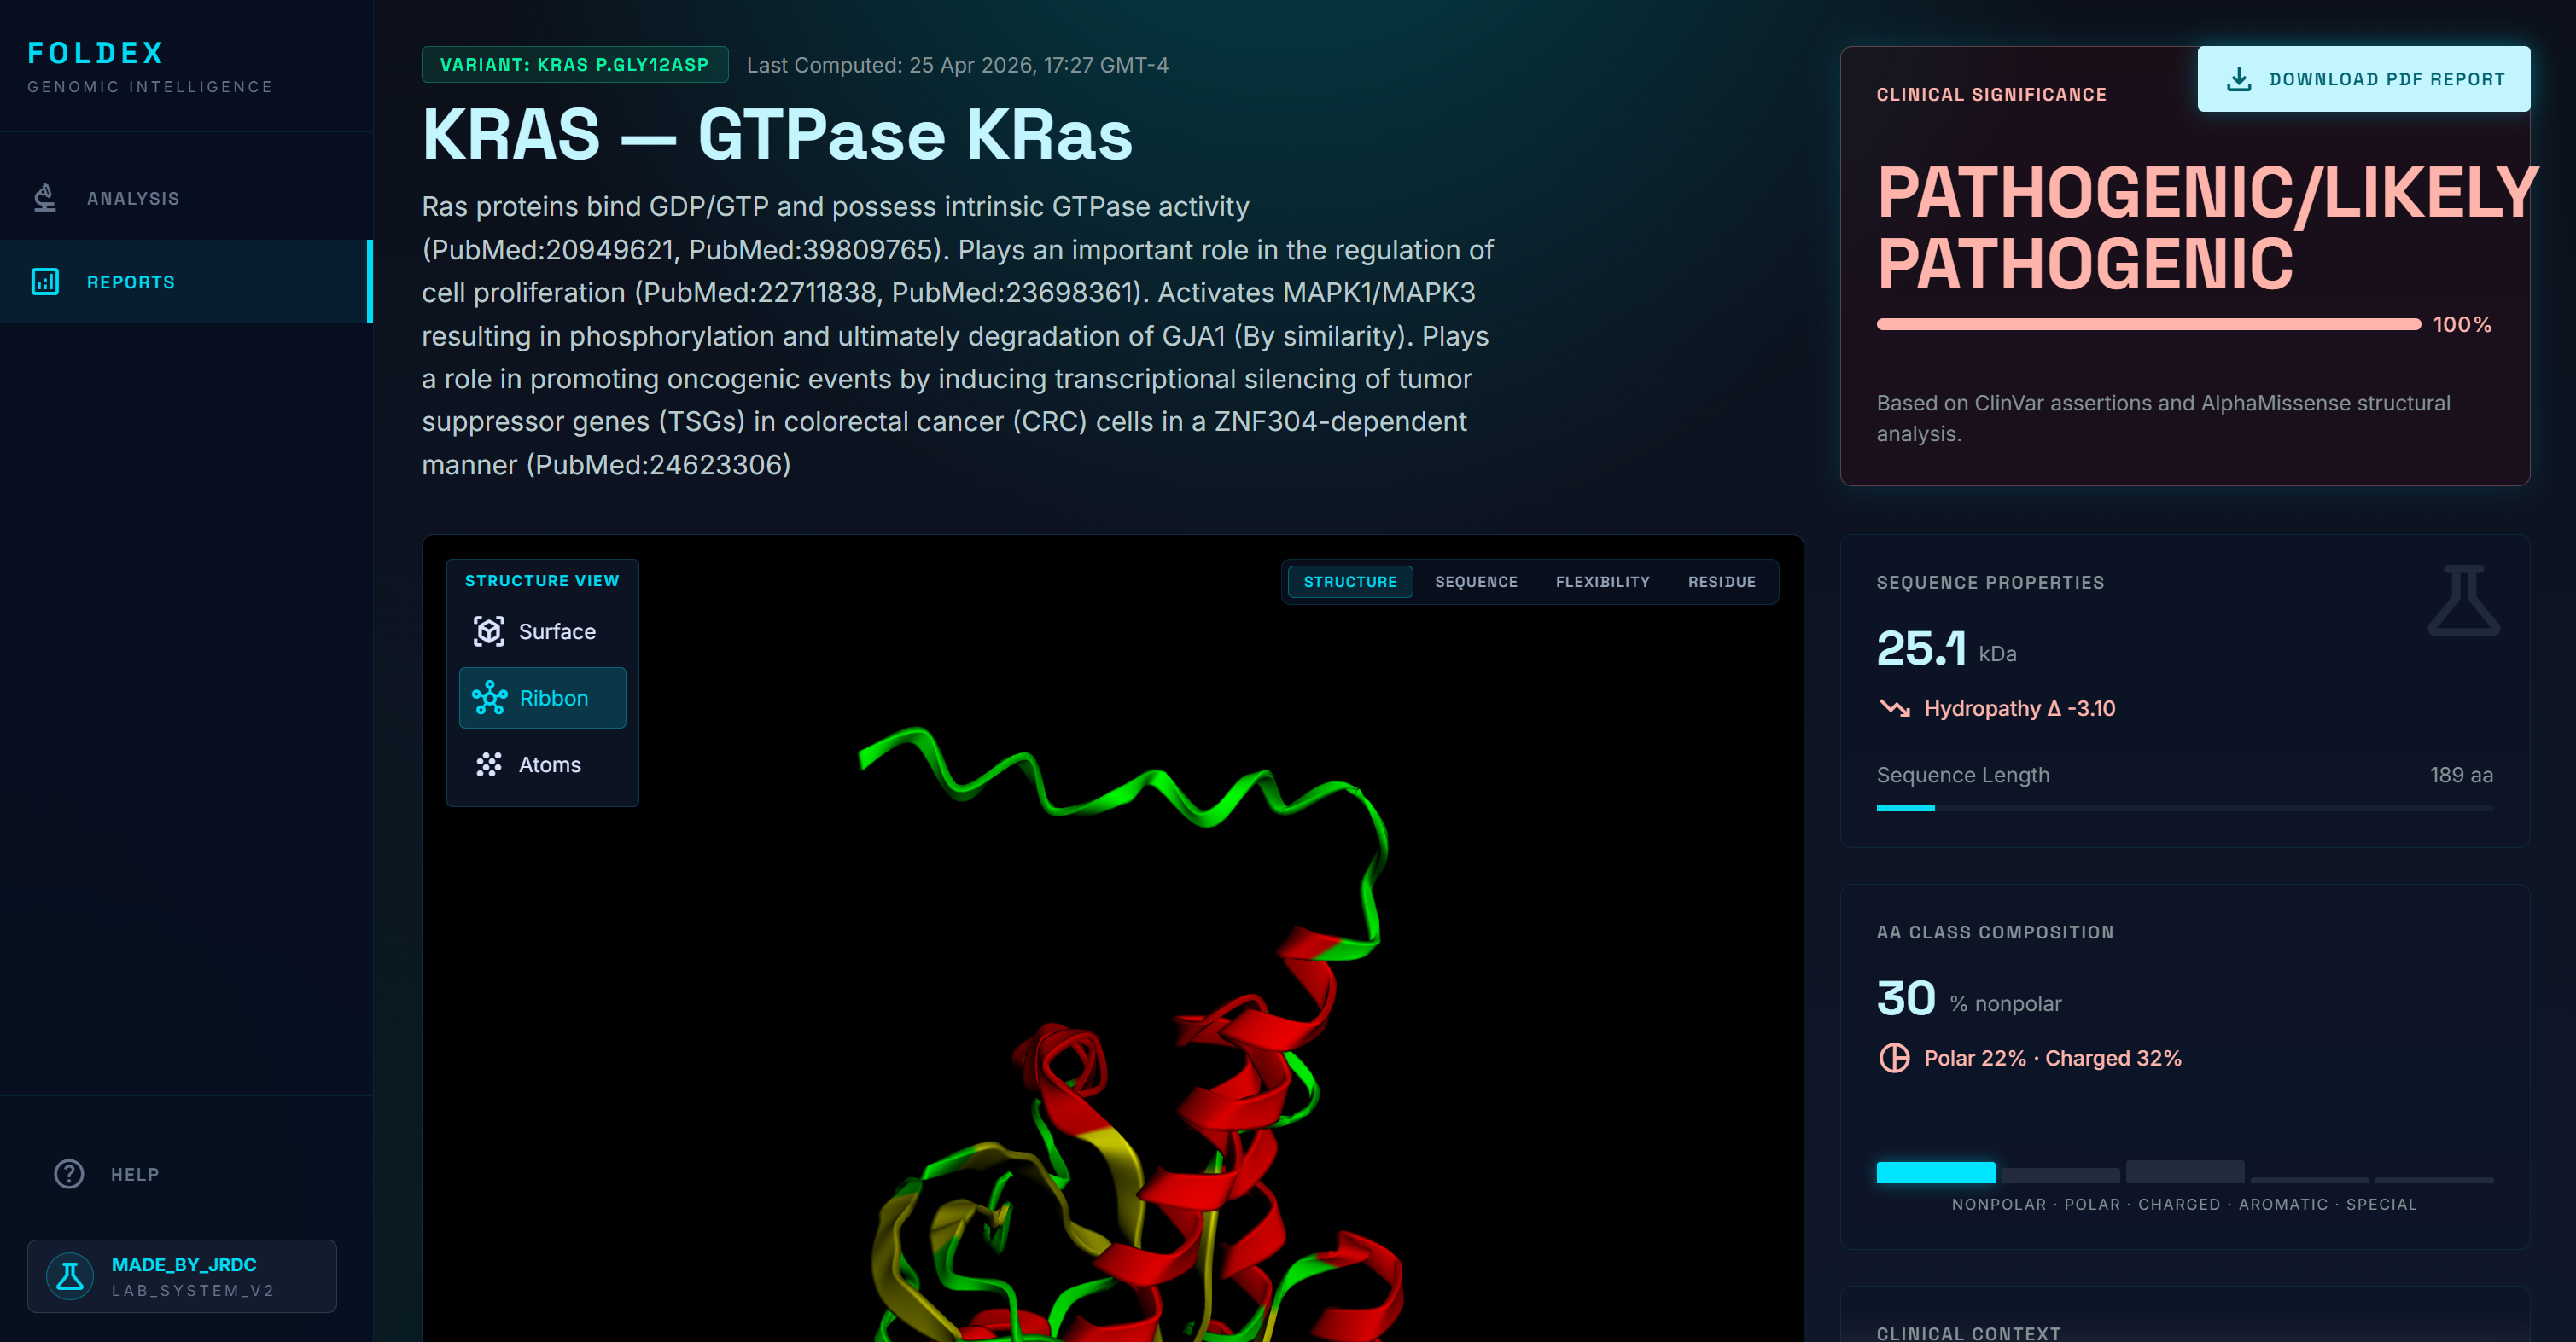Click the download arrow icon on PDF report
The height and width of the screenshot is (1342, 2576).
click(2239, 79)
